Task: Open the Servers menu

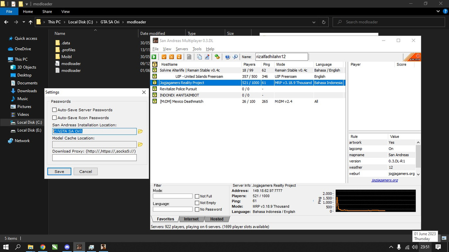Action: click(x=182, y=49)
